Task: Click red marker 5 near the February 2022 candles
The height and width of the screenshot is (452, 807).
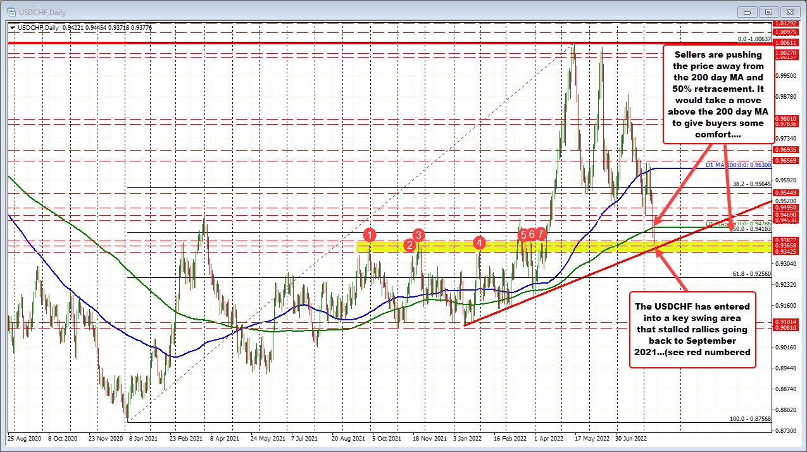Action: [523, 234]
